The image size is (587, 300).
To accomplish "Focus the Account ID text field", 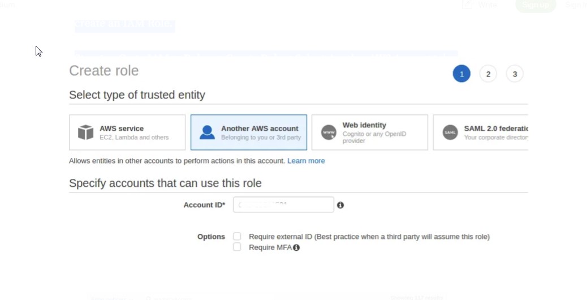I will click(283, 205).
